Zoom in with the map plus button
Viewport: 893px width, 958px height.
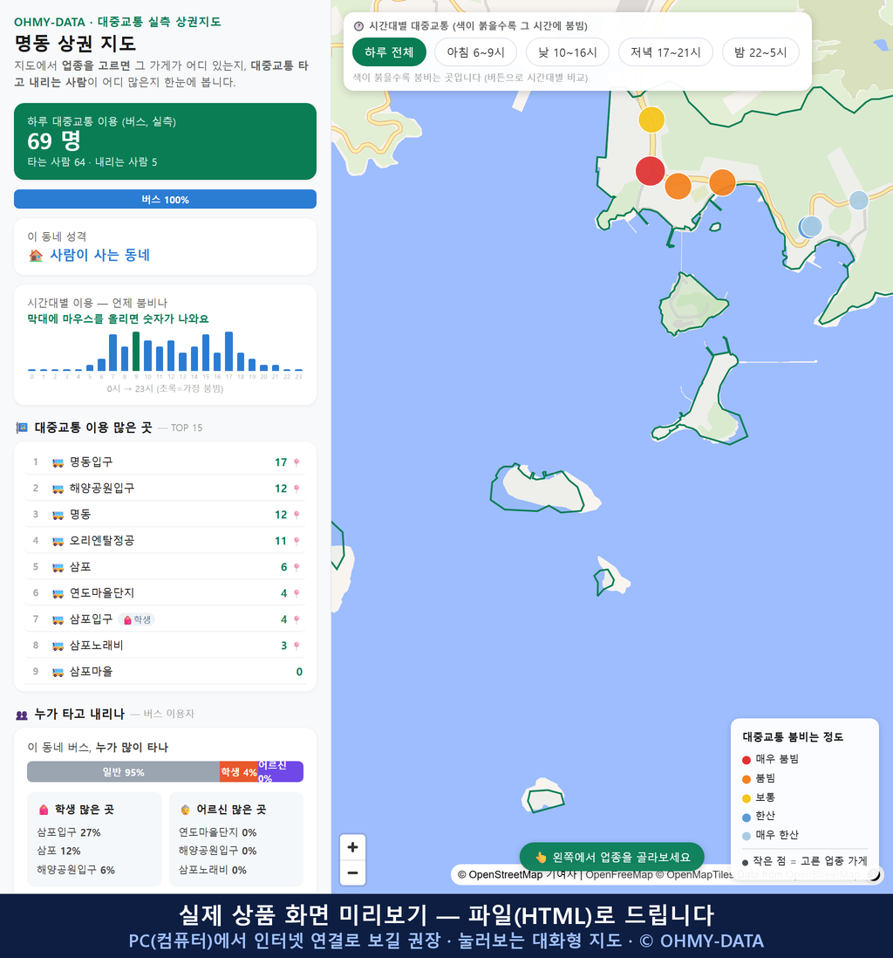pos(352,847)
